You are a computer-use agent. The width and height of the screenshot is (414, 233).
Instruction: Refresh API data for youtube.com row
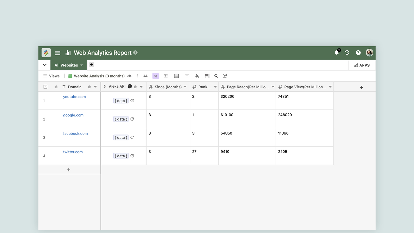[x=132, y=101]
